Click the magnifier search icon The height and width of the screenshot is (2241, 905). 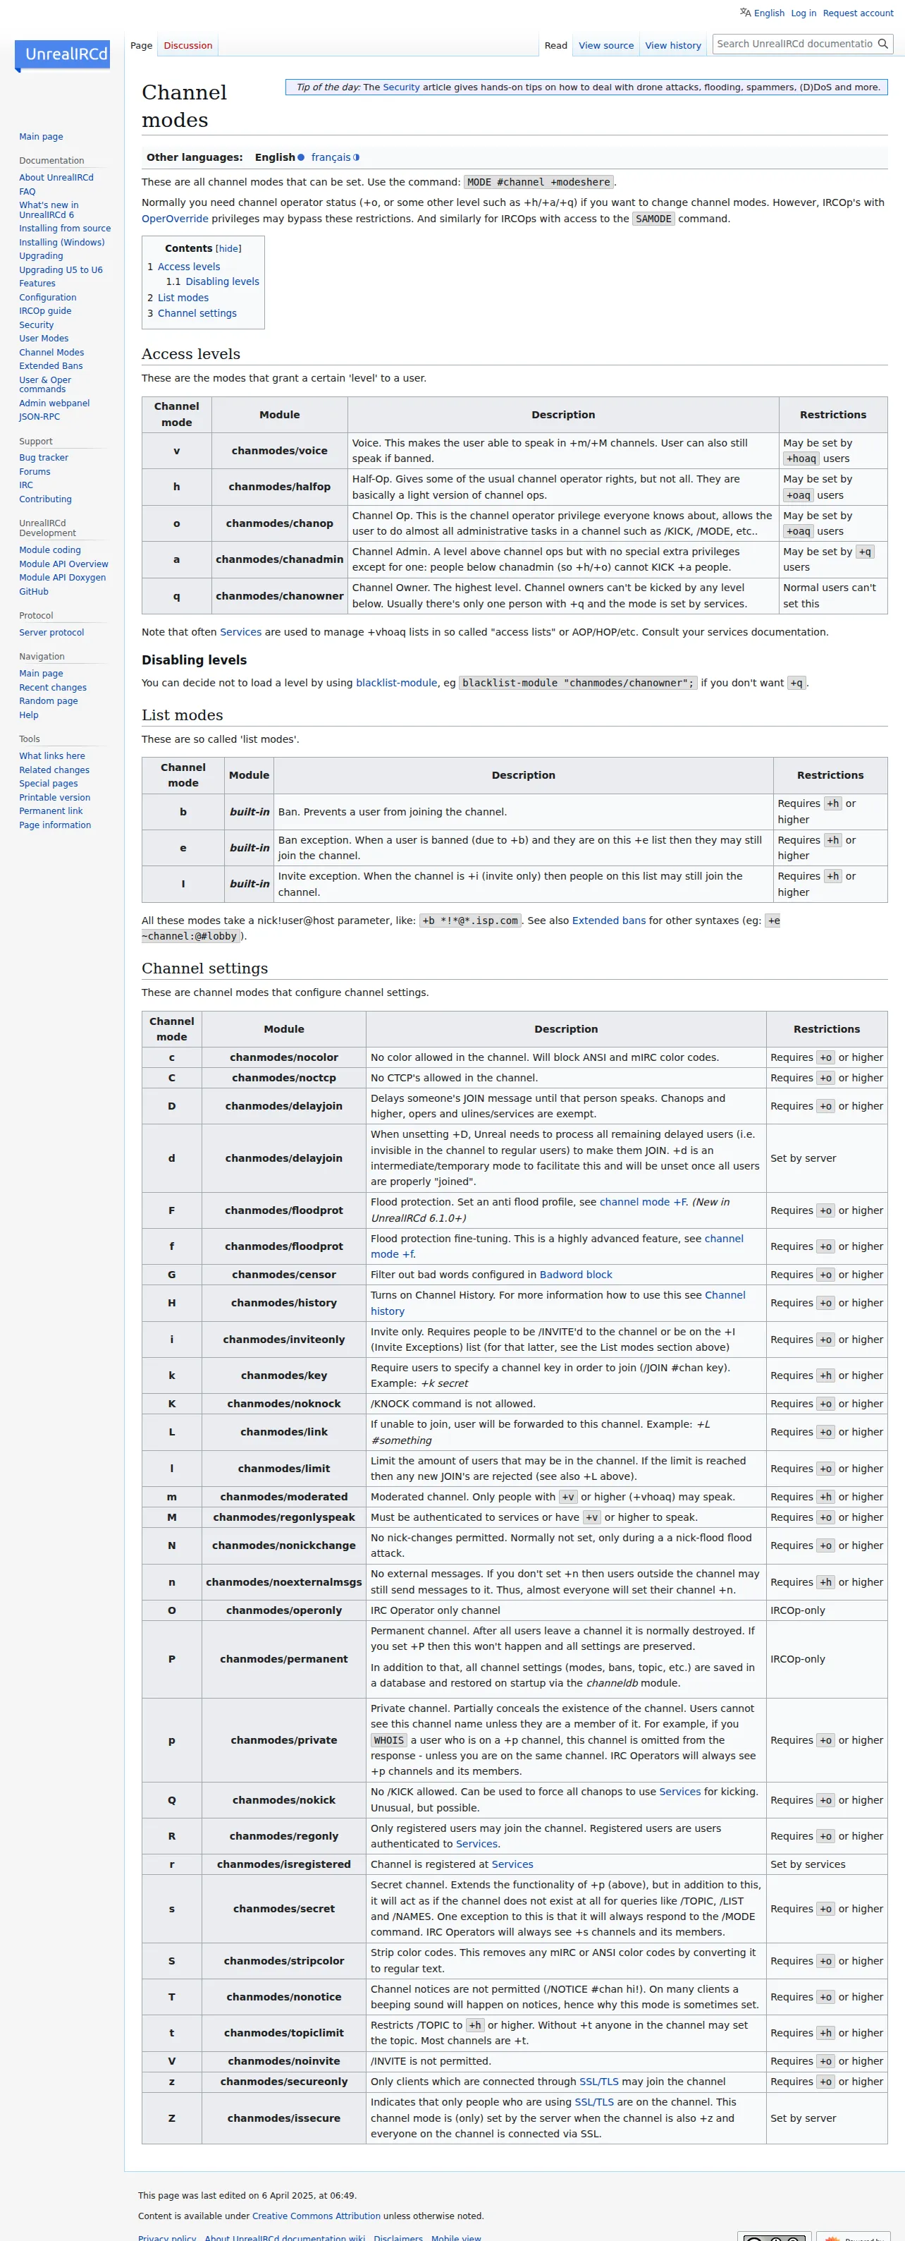click(x=882, y=44)
